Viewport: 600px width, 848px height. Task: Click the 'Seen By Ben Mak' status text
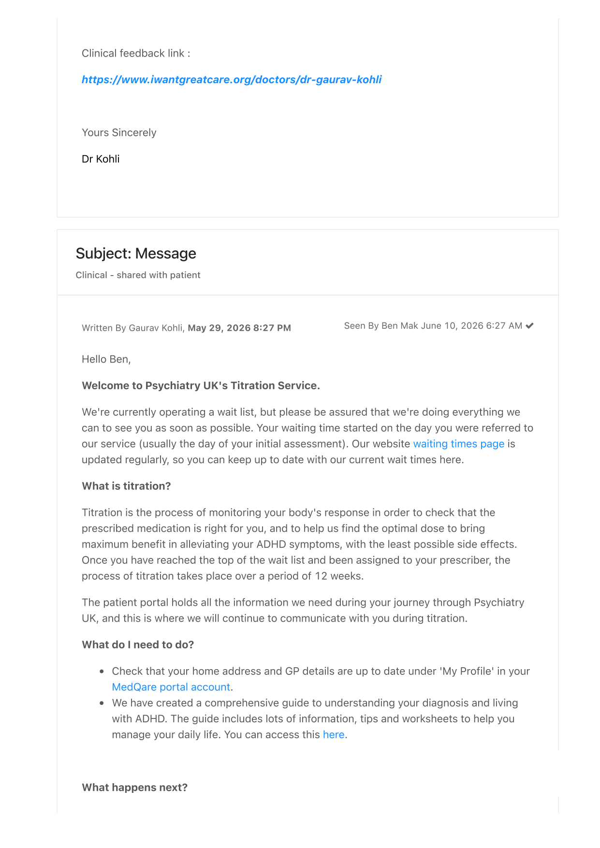[x=381, y=326]
